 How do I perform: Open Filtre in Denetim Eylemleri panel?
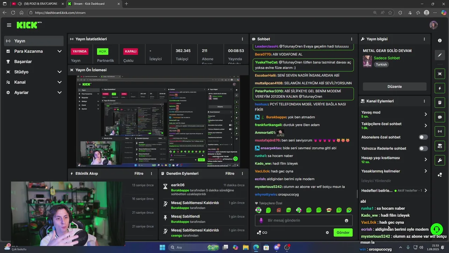pyautogui.click(x=230, y=174)
